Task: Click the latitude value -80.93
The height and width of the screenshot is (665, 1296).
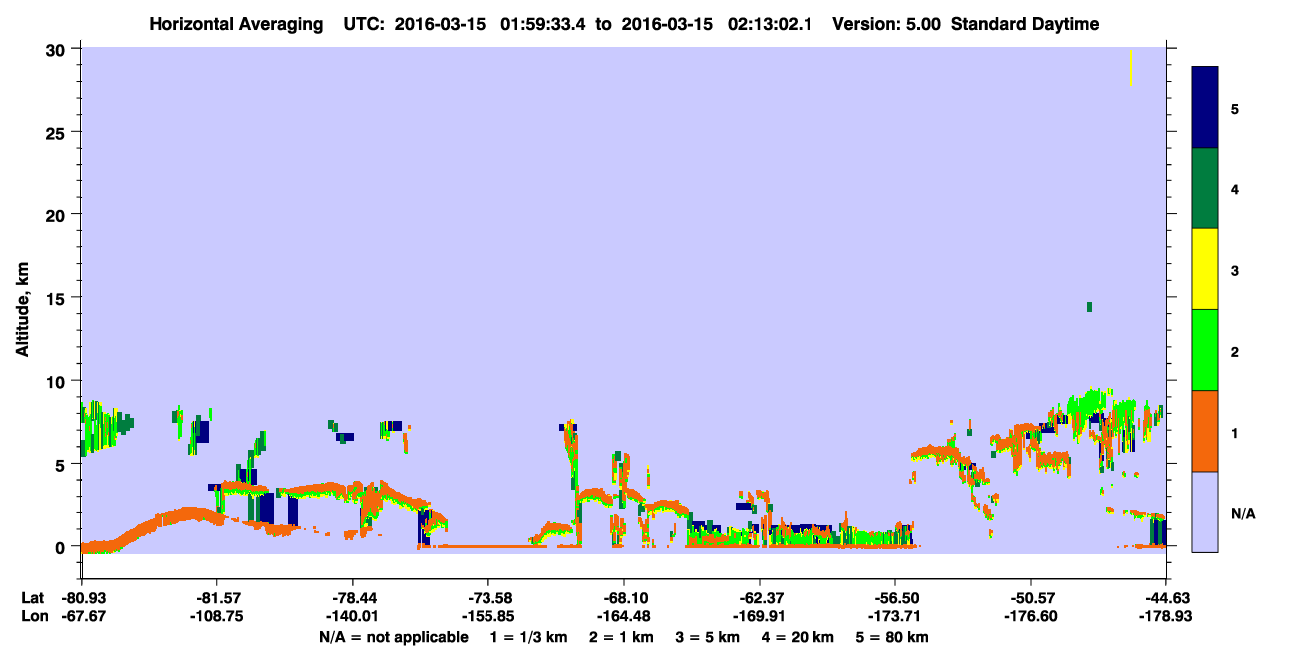Action: 82,597
